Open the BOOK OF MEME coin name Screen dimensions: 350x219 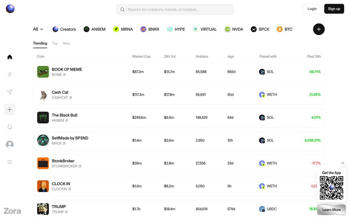pos(67,69)
